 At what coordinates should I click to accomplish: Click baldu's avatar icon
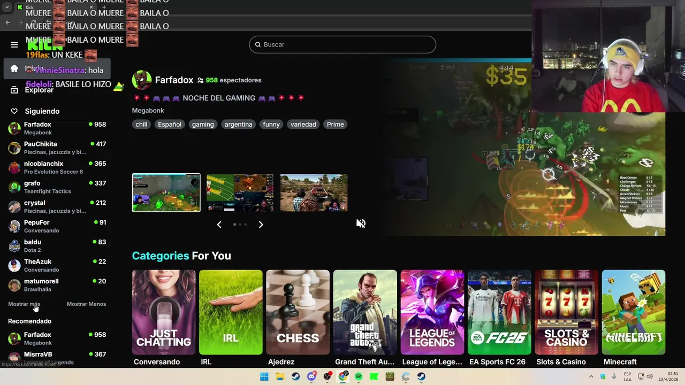coord(14,246)
